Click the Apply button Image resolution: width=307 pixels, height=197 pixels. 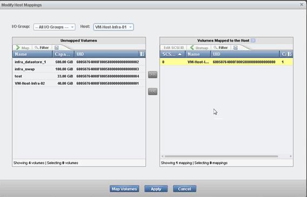pyautogui.click(x=156, y=189)
